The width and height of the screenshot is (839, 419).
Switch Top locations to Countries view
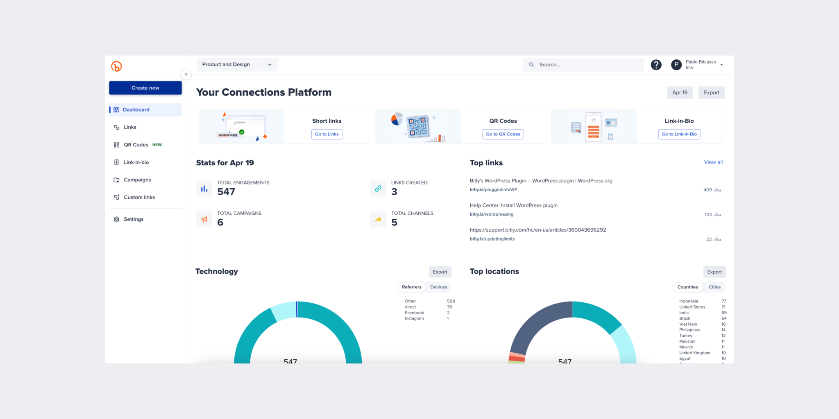pyautogui.click(x=687, y=287)
